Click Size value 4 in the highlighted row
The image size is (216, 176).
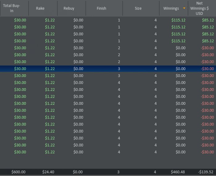click(156, 69)
